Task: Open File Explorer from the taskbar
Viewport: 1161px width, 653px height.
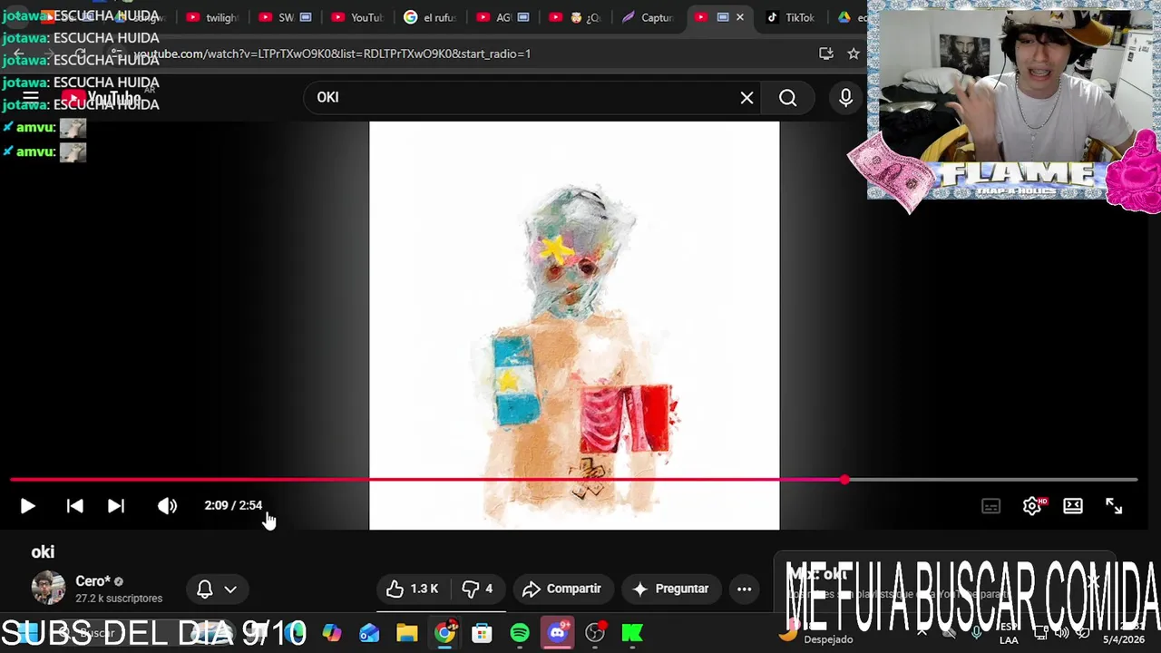Action: (x=407, y=633)
